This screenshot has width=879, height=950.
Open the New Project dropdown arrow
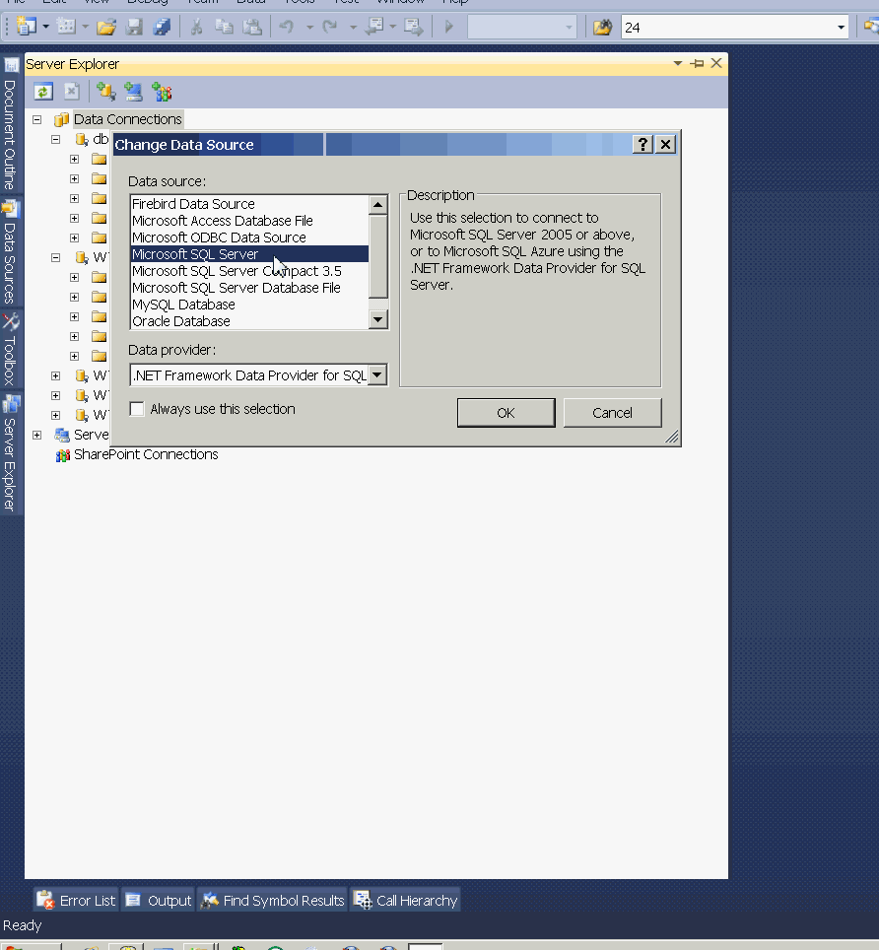coord(45,28)
